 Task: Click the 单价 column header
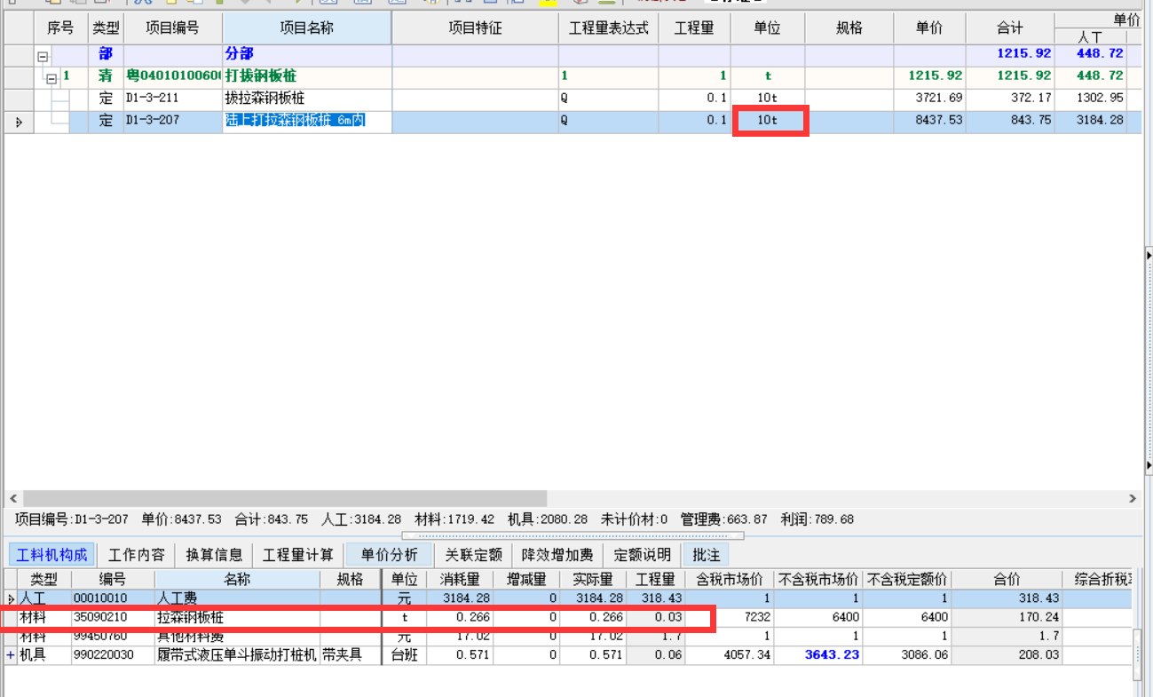(929, 28)
